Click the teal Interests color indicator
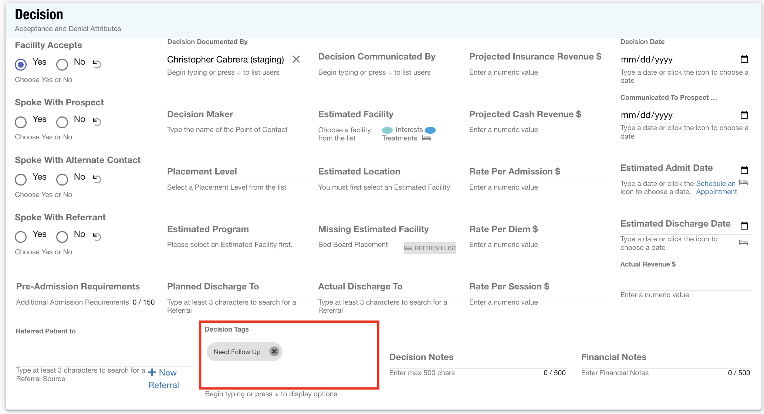The height and width of the screenshot is (414, 764). 387,130
